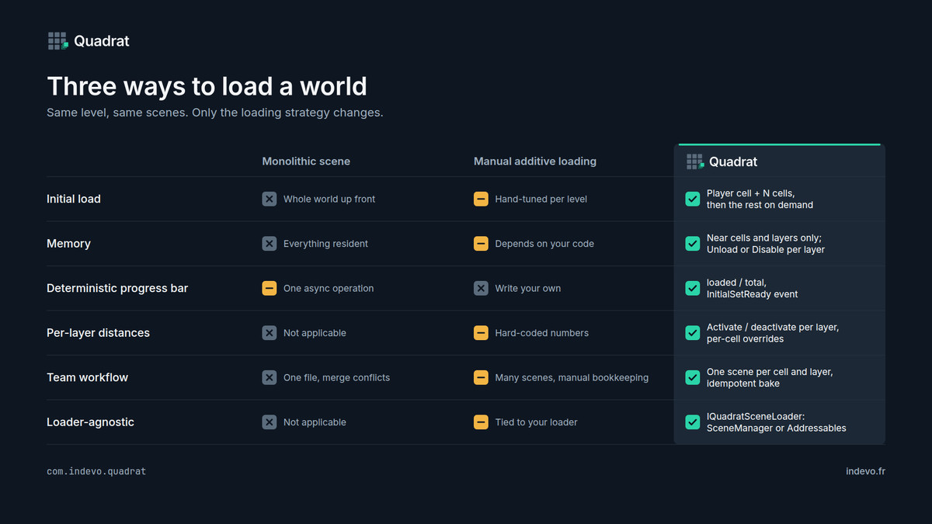Click the green check beside 'Player cell + N cells'
The width and height of the screenshot is (932, 524).
693,199
